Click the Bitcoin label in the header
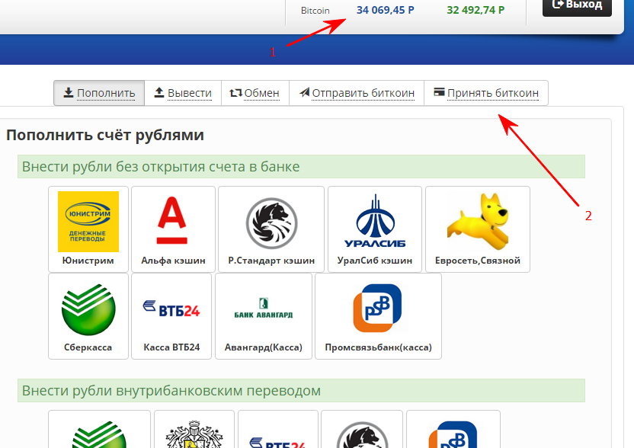This screenshot has height=448, width=634. 315,11
